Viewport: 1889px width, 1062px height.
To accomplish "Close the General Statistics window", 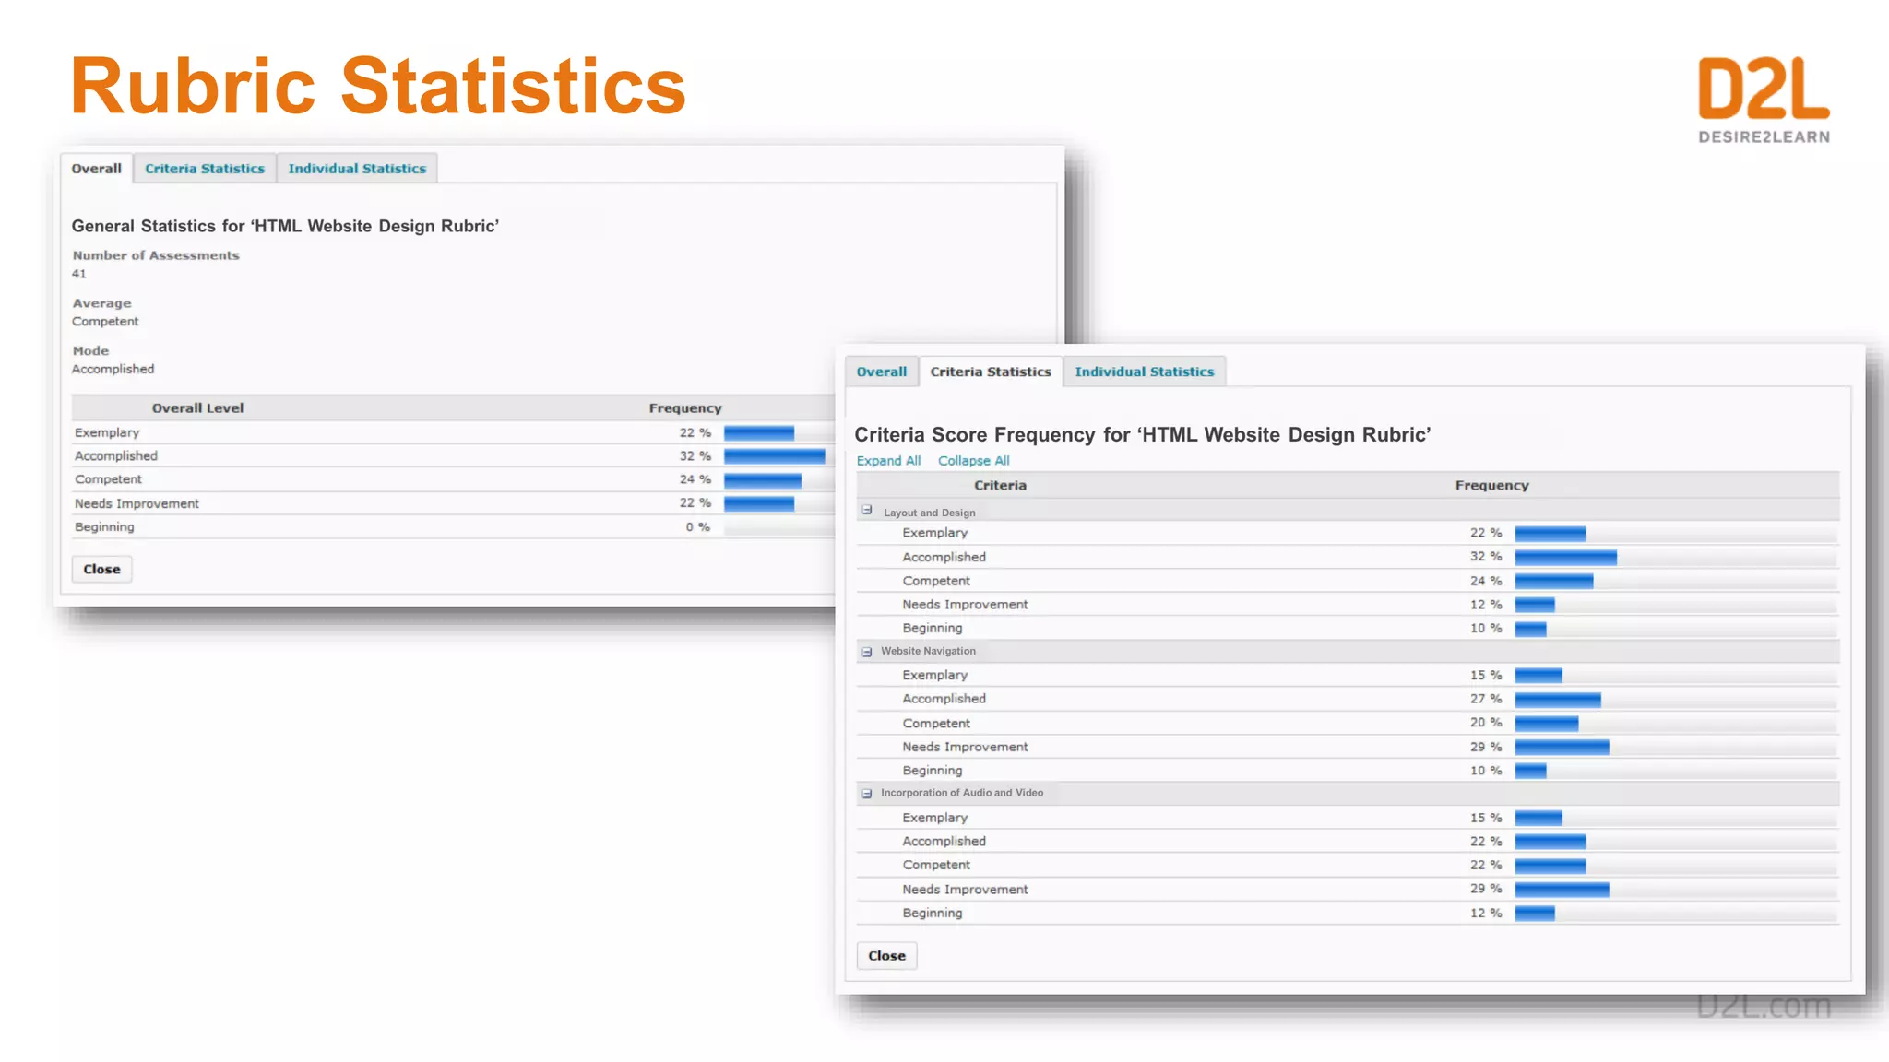I will coord(101,570).
